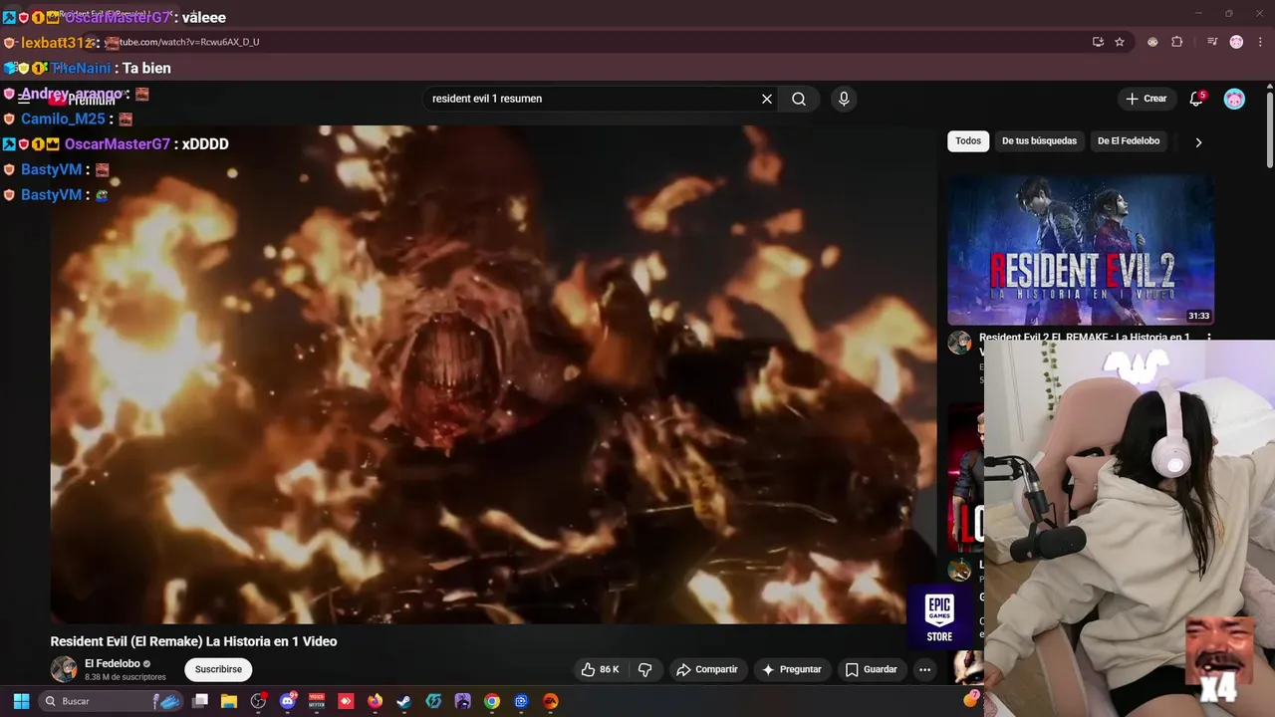
Task: Select the Todos filter chip
Action: [968, 141]
